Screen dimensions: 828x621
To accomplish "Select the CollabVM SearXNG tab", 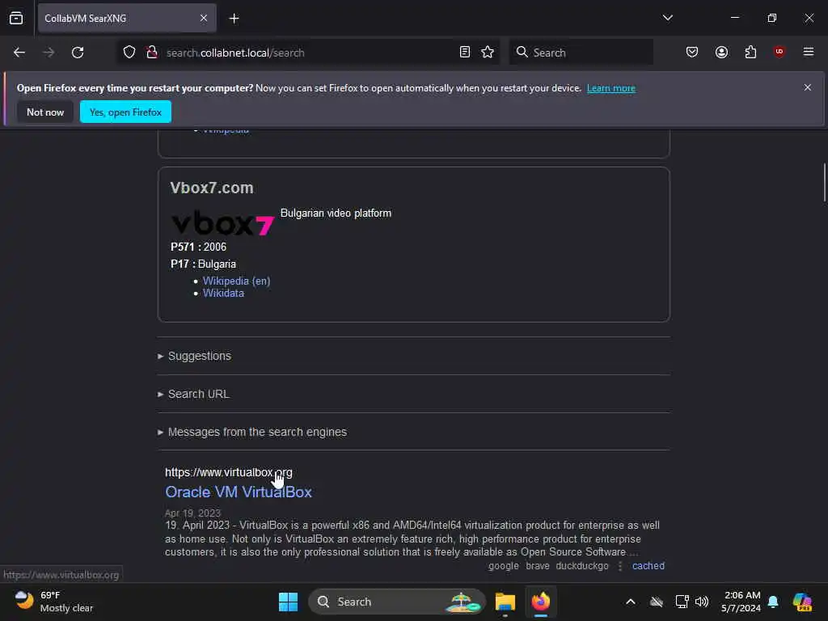I will pyautogui.click(x=127, y=18).
